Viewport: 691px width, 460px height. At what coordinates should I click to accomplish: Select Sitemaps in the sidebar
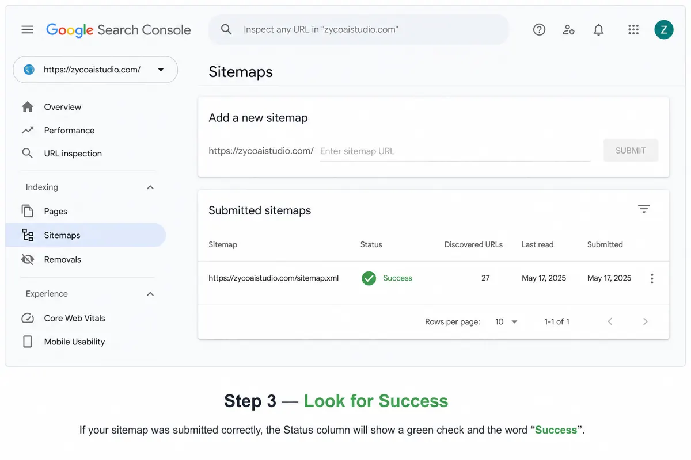(x=85, y=235)
